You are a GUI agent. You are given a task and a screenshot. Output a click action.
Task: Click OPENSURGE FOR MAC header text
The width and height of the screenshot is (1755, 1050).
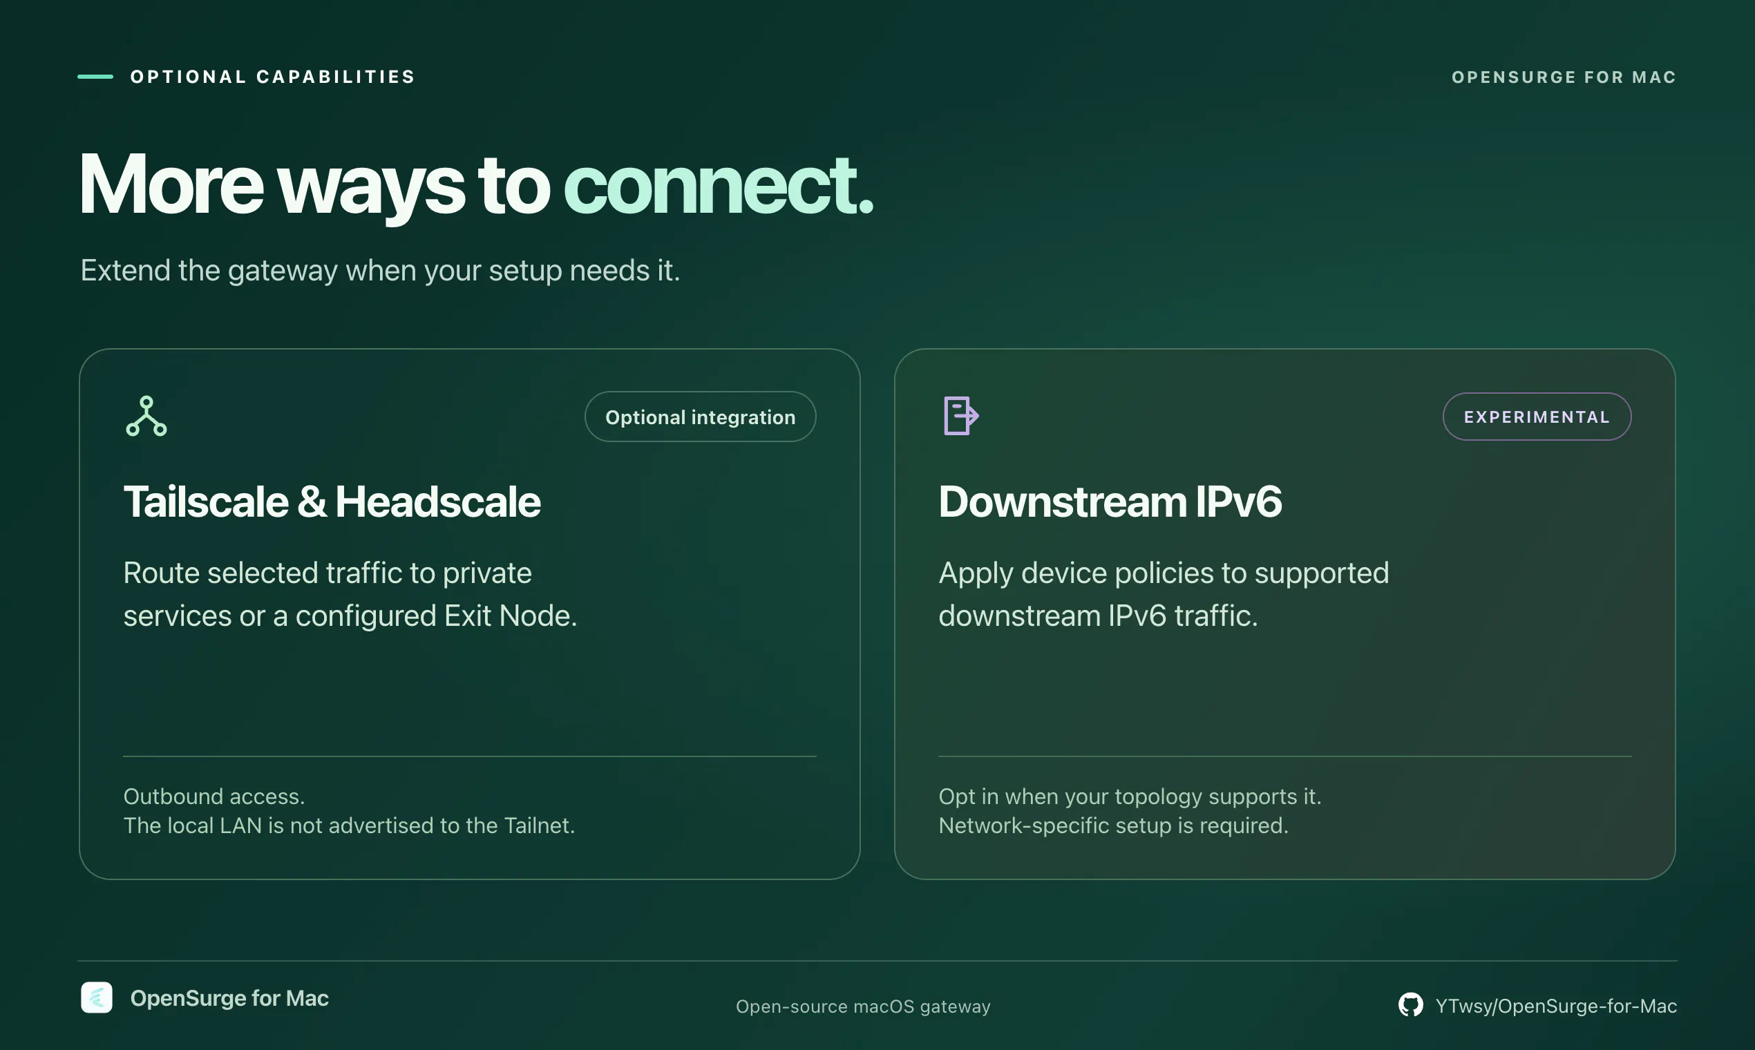pyautogui.click(x=1564, y=77)
